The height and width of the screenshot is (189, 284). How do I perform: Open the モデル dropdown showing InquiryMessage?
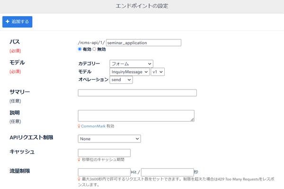pyautogui.click(x=130, y=72)
